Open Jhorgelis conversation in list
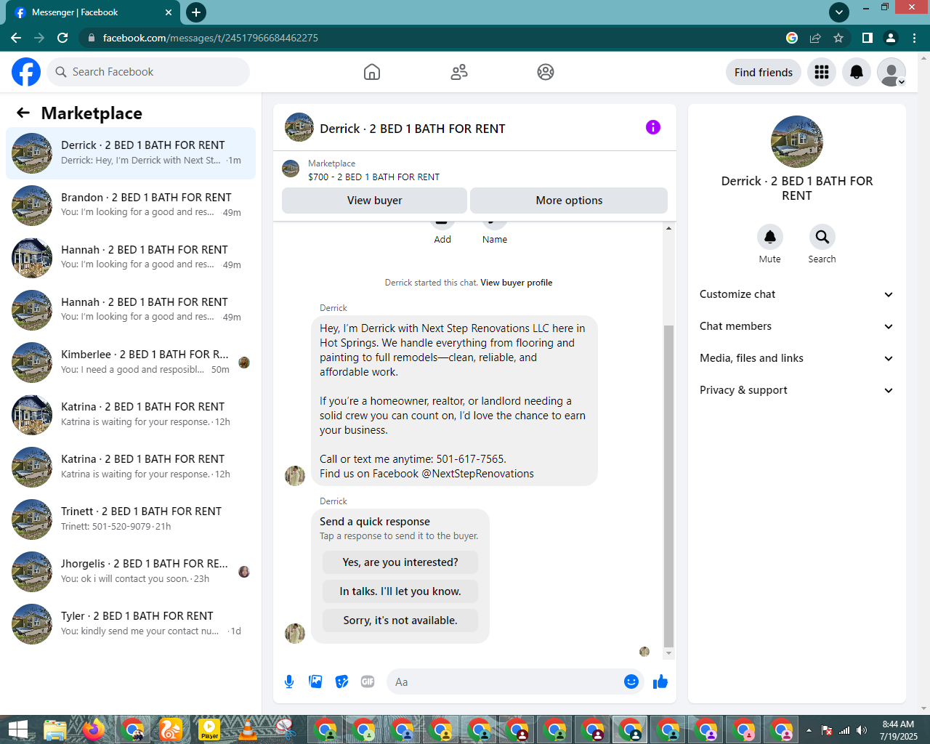This screenshot has width=930, height=744. (x=131, y=571)
